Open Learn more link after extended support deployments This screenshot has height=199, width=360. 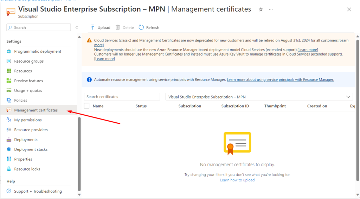point(308,50)
